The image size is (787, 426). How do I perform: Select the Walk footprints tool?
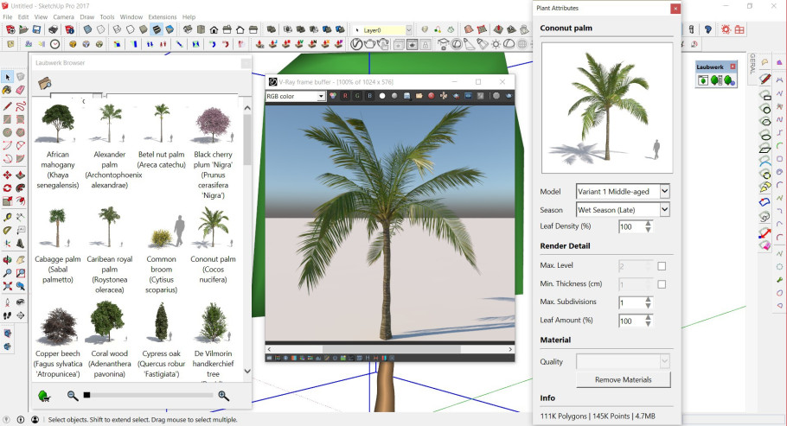[8, 315]
